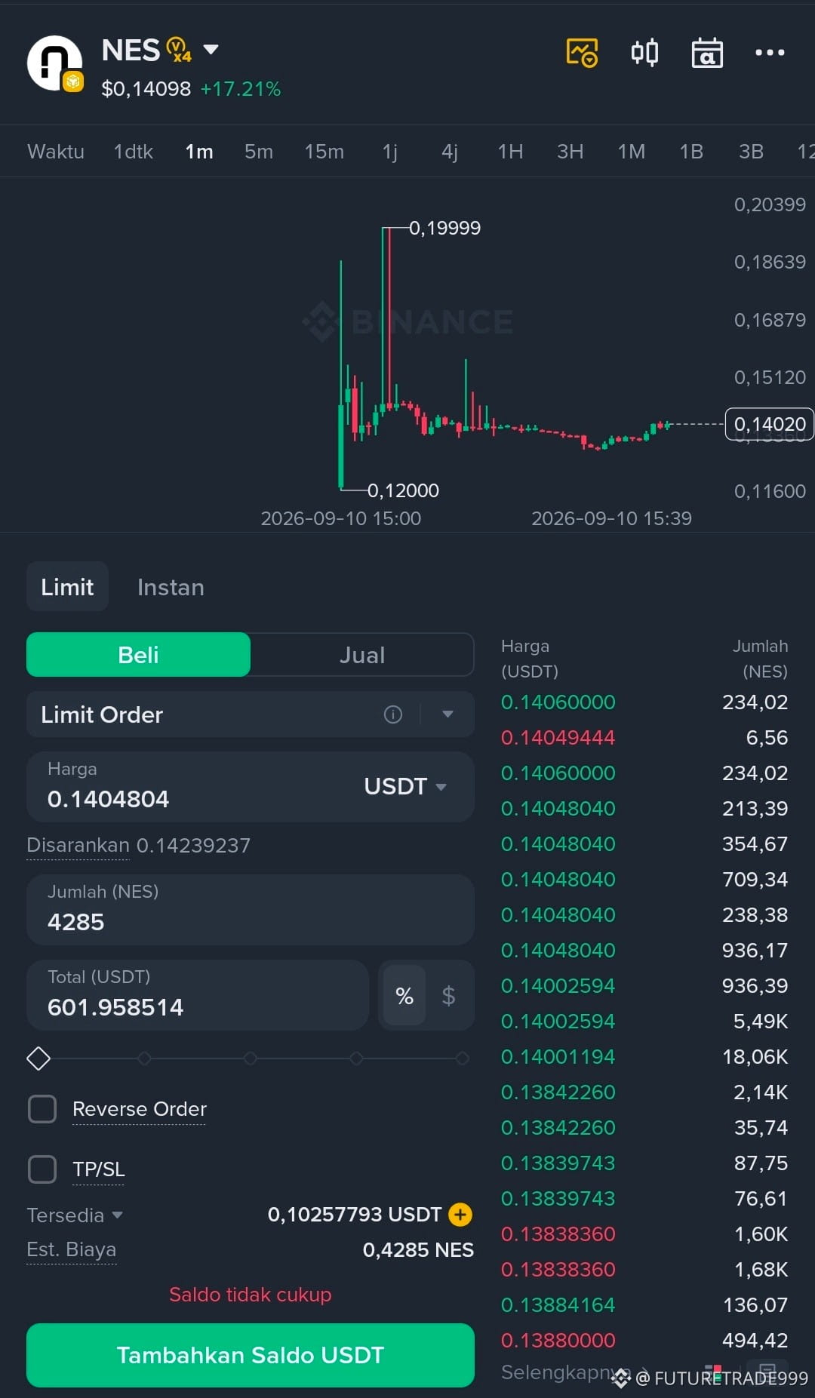Open the three-dot more options menu
Image resolution: width=815 pixels, height=1398 pixels.
pos(770,53)
